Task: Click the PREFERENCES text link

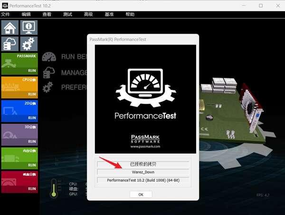Action: [74, 88]
